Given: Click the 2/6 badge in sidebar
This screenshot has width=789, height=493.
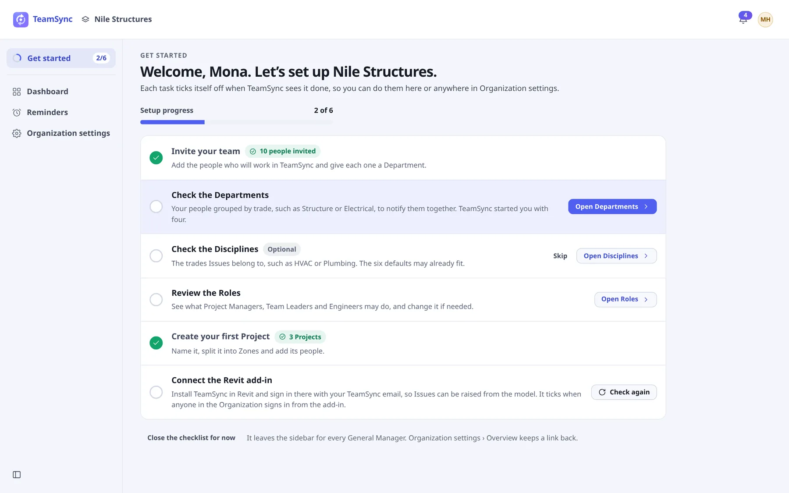Looking at the screenshot, I should coord(101,58).
